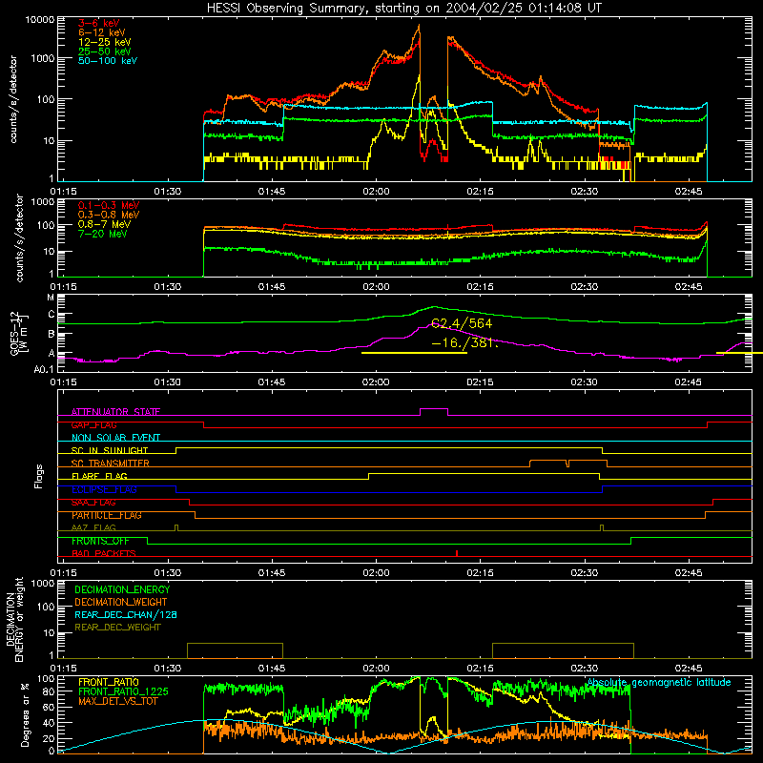Viewport: 763px width, 763px height.
Task: Select the 25-50 keV legend label
Action: pyautogui.click(x=104, y=52)
